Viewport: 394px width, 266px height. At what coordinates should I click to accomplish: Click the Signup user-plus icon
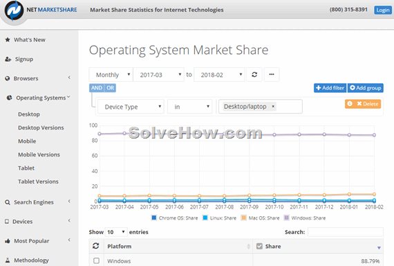(8, 59)
